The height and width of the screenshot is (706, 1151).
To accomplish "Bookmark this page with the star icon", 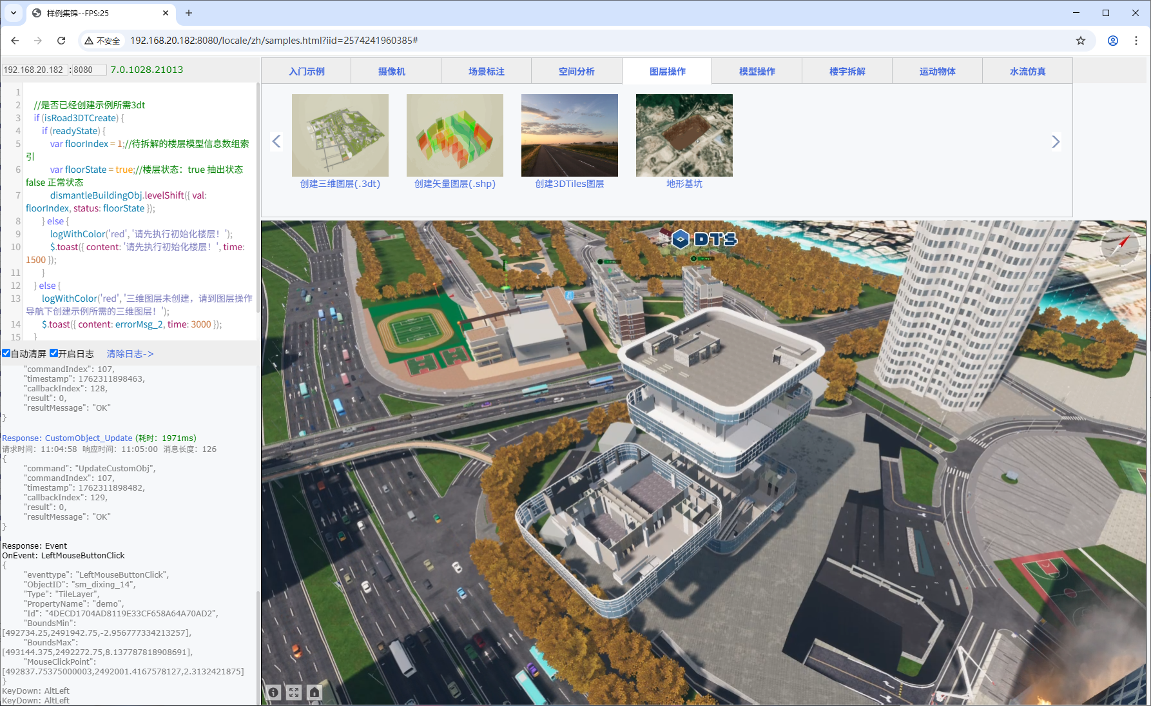I will point(1081,41).
